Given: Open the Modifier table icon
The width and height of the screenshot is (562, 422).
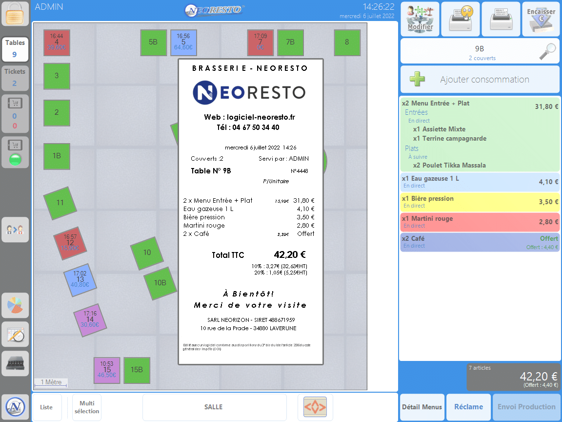Looking at the screenshot, I should (420, 19).
